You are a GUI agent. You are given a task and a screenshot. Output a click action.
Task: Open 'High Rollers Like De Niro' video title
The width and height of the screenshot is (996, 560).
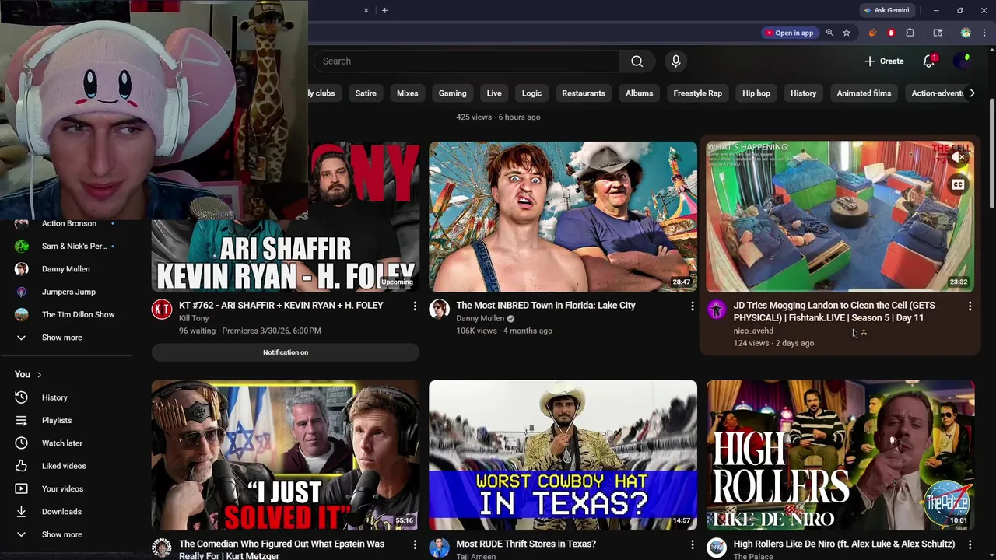(x=844, y=544)
